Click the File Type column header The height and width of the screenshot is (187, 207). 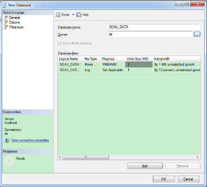click(x=91, y=59)
